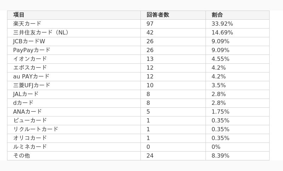Viewport: 283px width, 171px height.
Task: Click the 三菱UFJカード cell
Action: click(x=74, y=85)
